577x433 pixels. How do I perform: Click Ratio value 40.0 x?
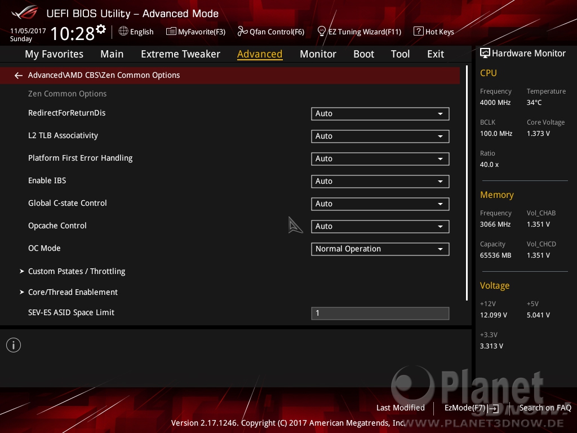(x=490, y=165)
